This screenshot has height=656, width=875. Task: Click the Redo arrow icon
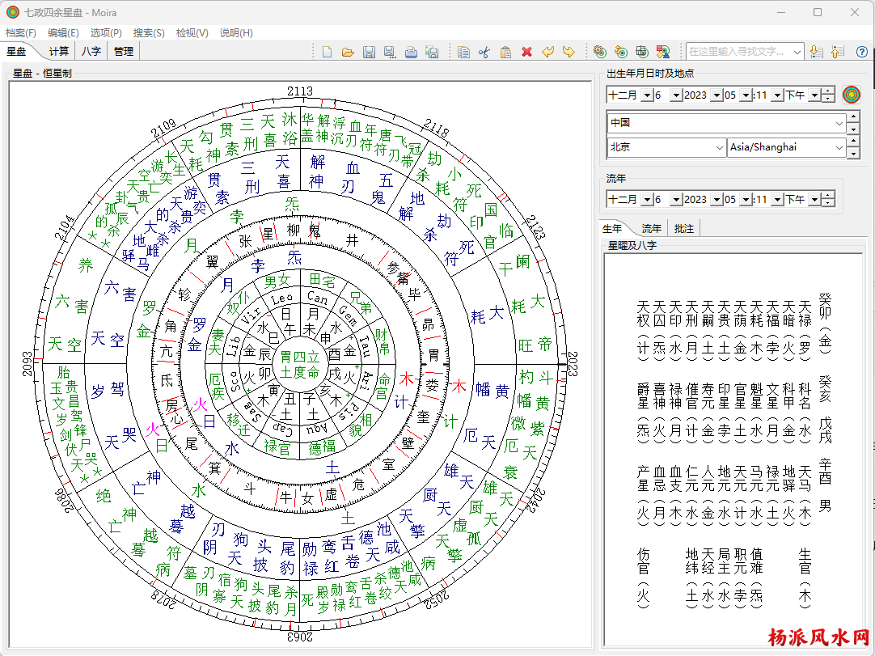569,52
